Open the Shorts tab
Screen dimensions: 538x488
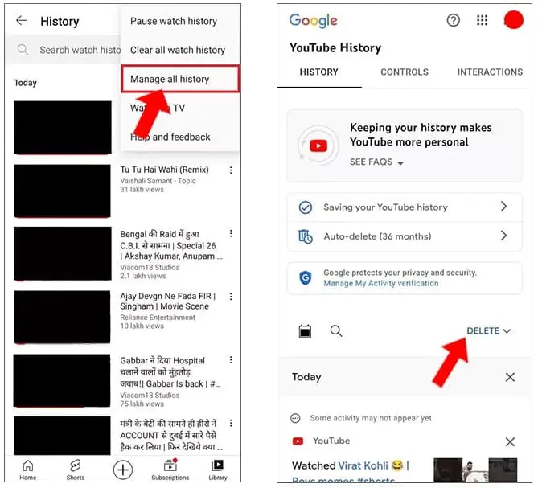[75, 470]
